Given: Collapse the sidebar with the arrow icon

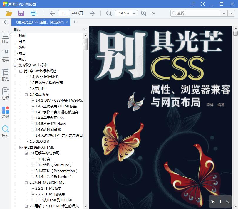Looking at the screenshot, I should coord(6,22).
